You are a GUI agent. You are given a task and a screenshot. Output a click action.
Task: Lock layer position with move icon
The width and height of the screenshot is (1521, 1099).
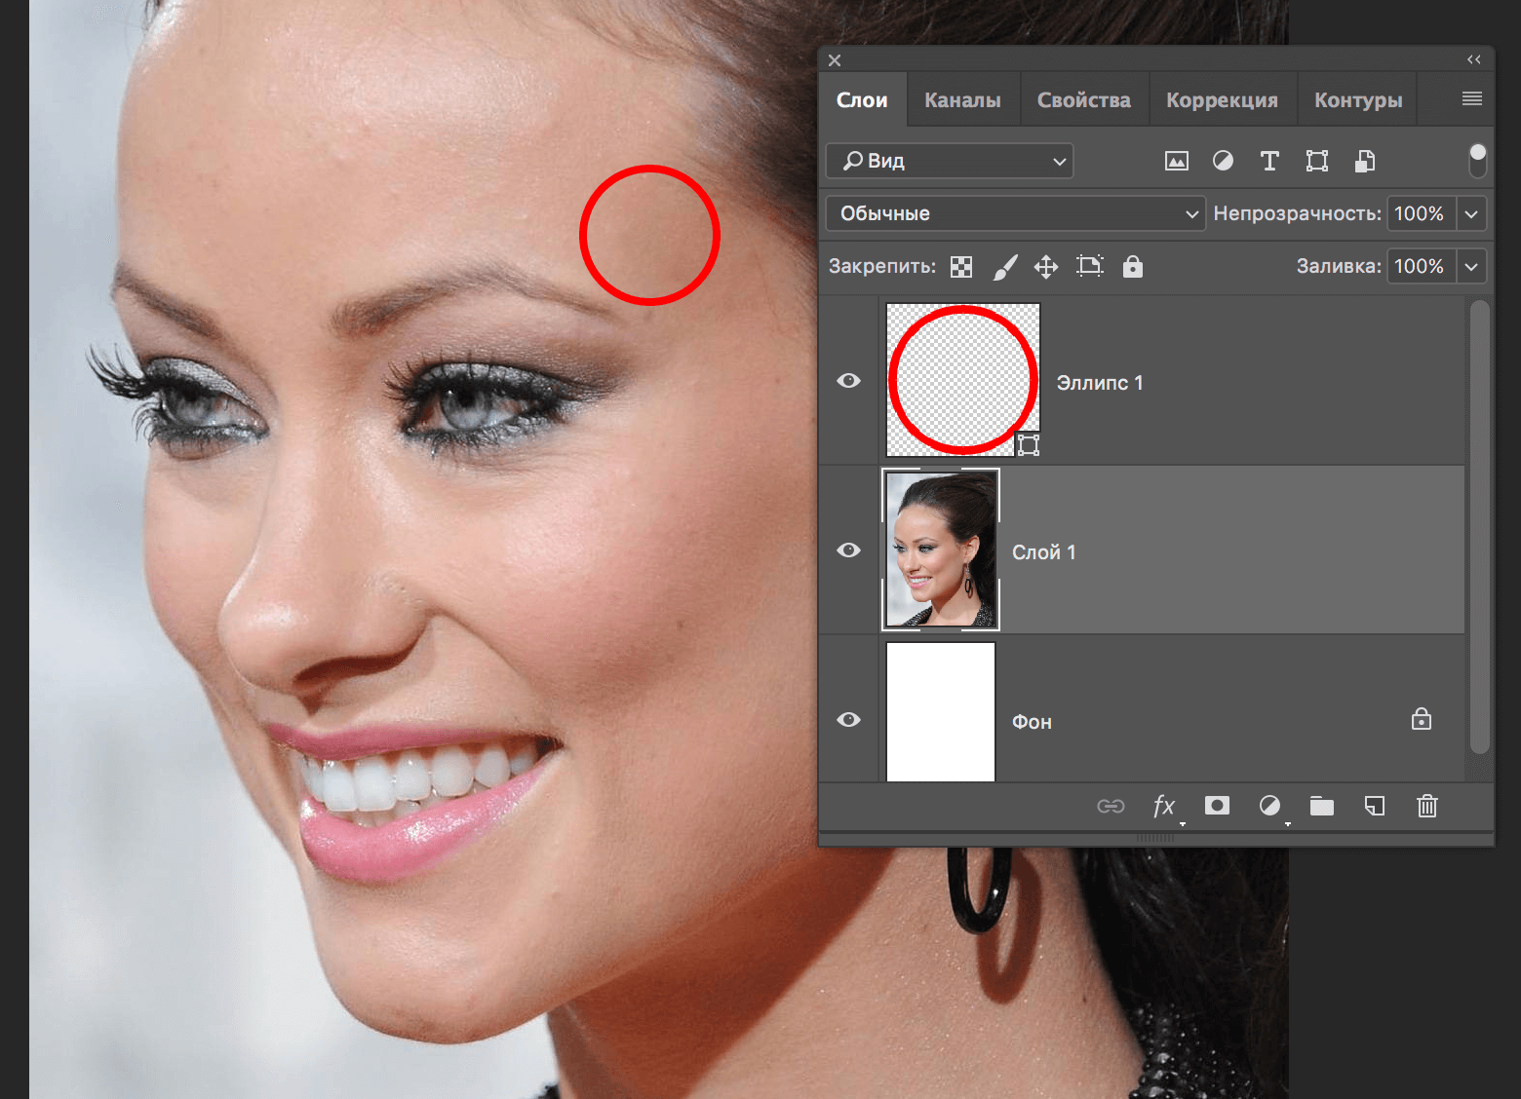click(x=1046, y=267)
